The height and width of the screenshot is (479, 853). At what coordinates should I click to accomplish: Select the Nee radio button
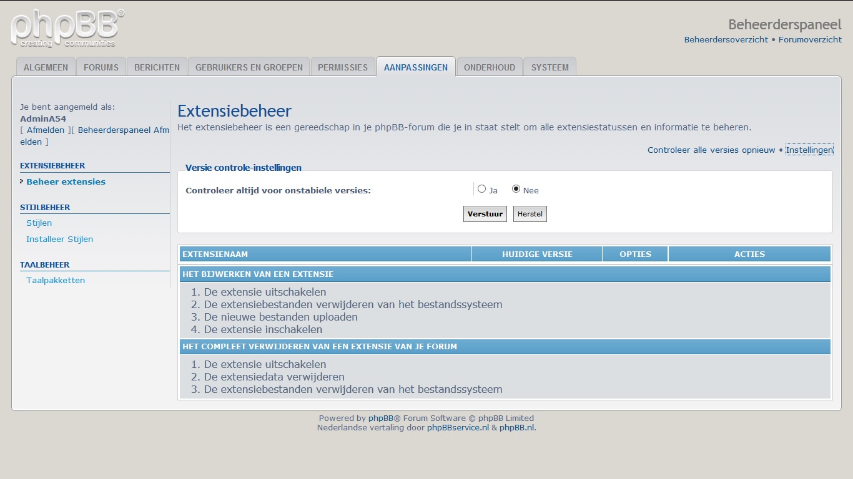(516, 189)
